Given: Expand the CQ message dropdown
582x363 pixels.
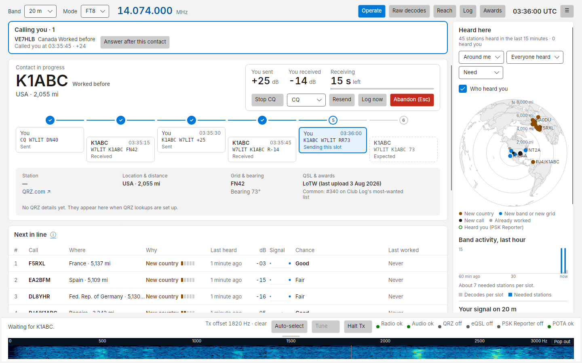Looking at the screenshot, I should [306, 100].
